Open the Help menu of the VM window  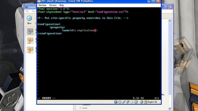coord(62,5)
